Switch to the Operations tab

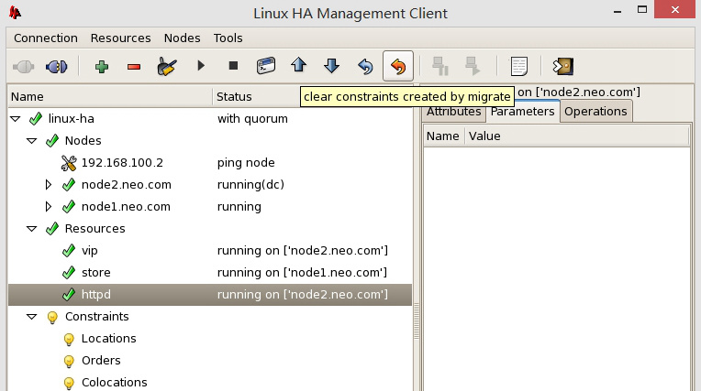pos(595,112)
